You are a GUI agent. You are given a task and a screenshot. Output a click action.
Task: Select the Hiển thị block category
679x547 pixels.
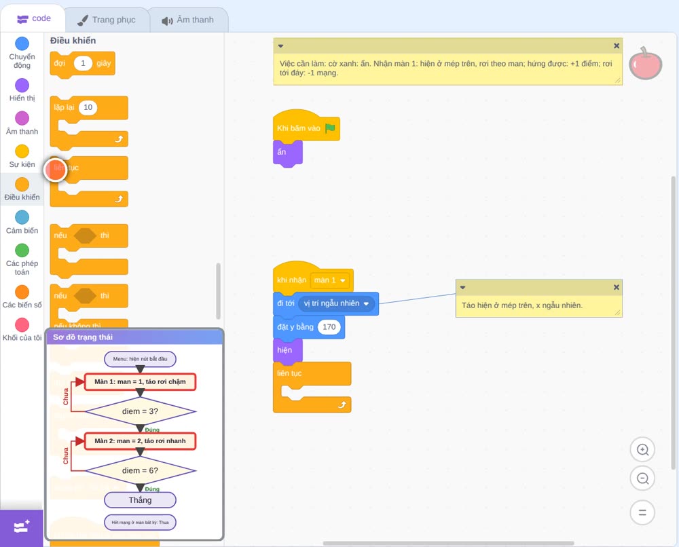click(22, 90)
